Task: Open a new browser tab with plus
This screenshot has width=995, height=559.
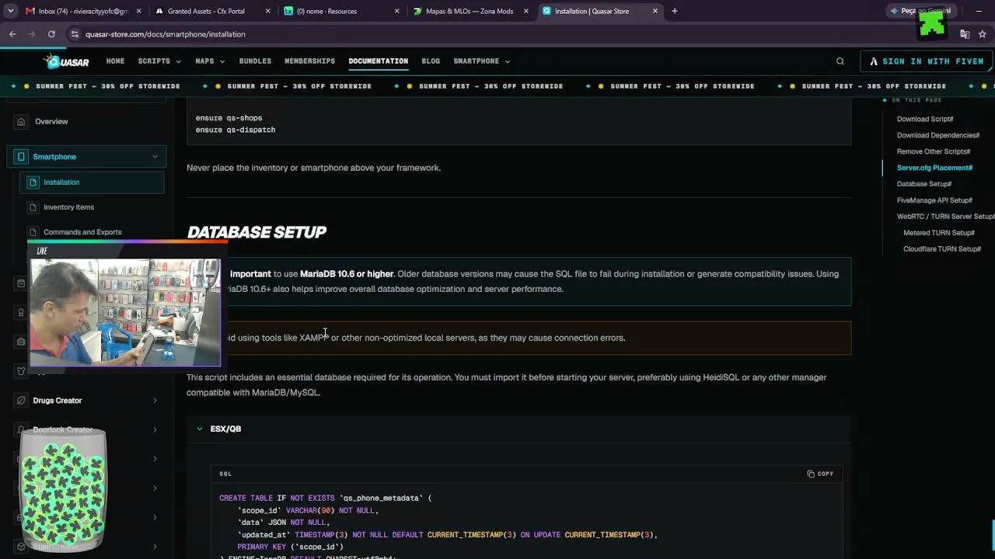Action: click(674, 11)
